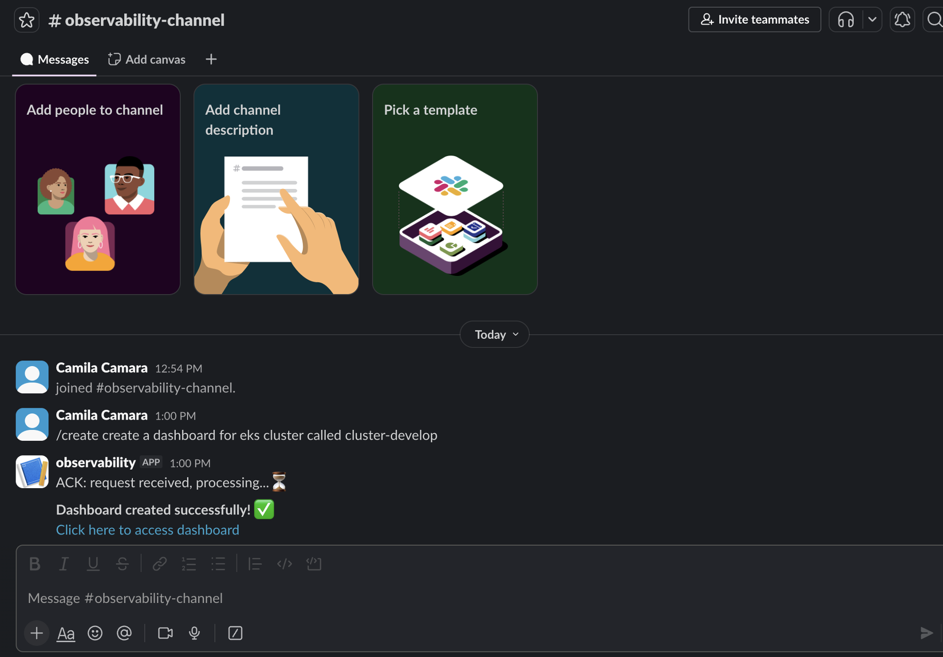Toggle bold formatting in composer
This screenshot has height=657, width=943.
[x=35, y=564]
